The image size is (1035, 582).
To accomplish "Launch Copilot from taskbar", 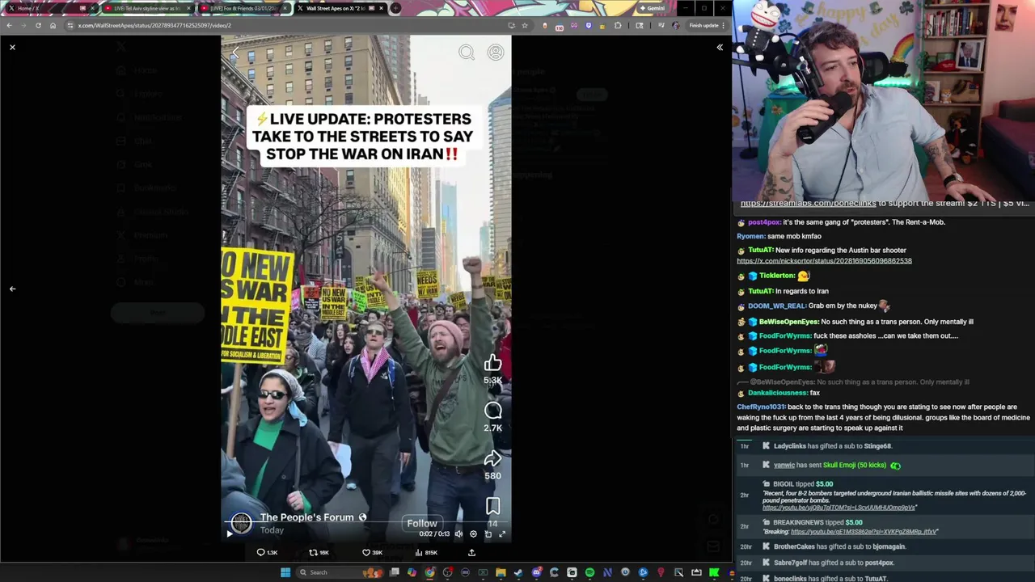I will (412, 572).
